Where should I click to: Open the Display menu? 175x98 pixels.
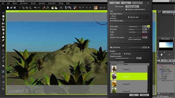(61, 3)
